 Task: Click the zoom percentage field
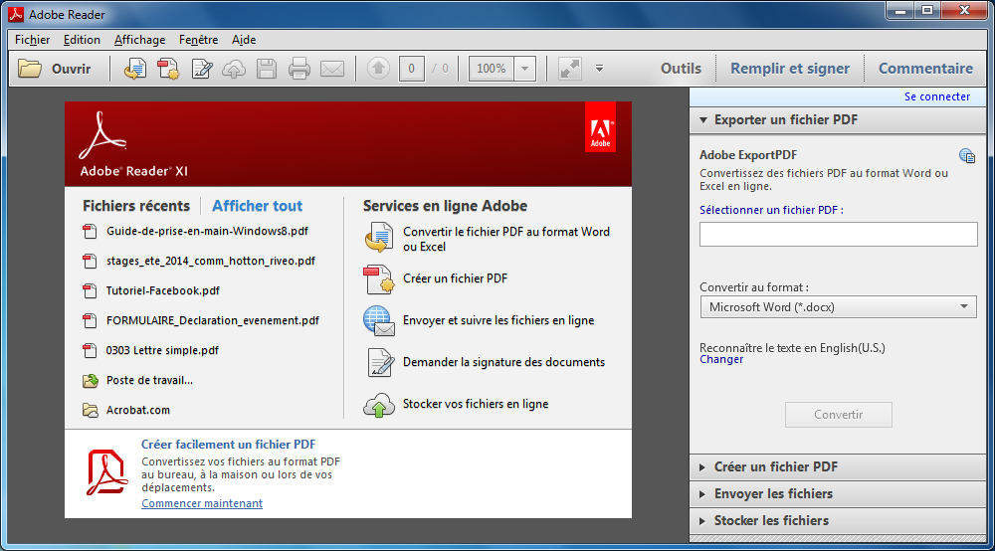(492, 69)
